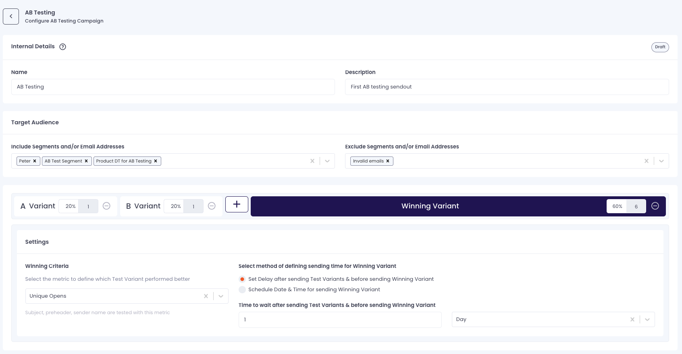Clear the Unique Opens selection
Image resolution: width=682 pixels, height=354 pixels.
pyautogui.click(x=206, y=296)
